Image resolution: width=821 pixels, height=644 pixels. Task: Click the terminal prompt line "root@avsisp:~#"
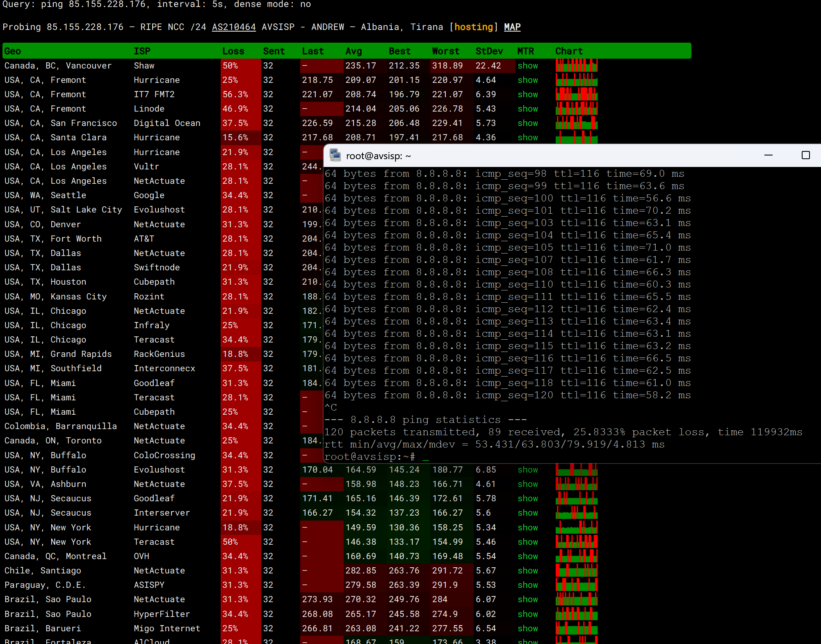pos(370,457)
